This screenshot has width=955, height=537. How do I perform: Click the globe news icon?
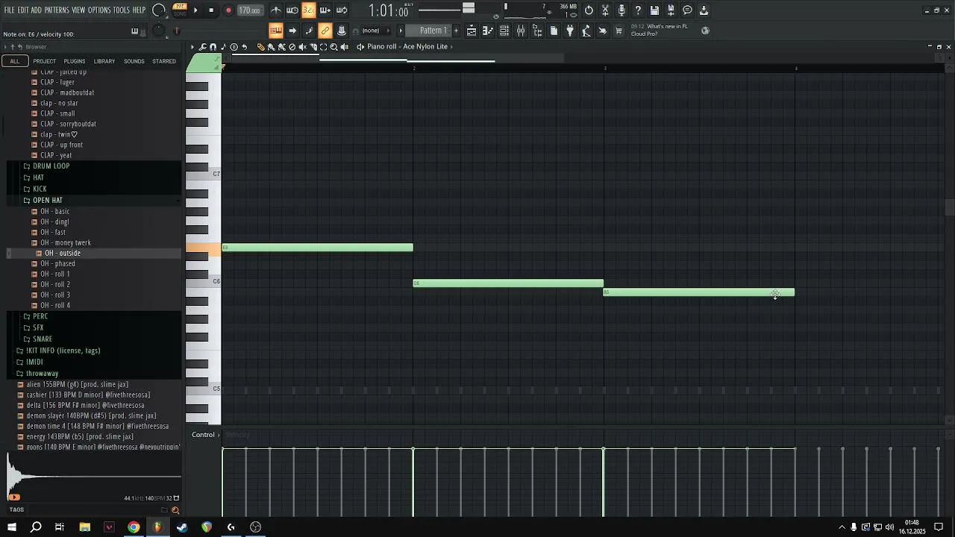705,31
